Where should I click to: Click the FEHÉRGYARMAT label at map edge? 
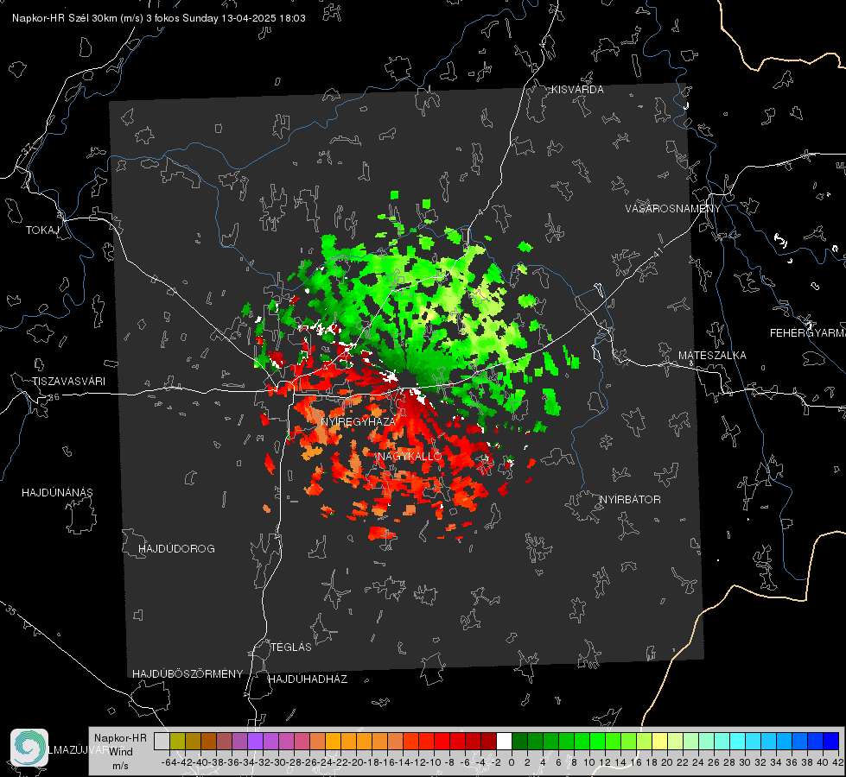click(807, 333)
